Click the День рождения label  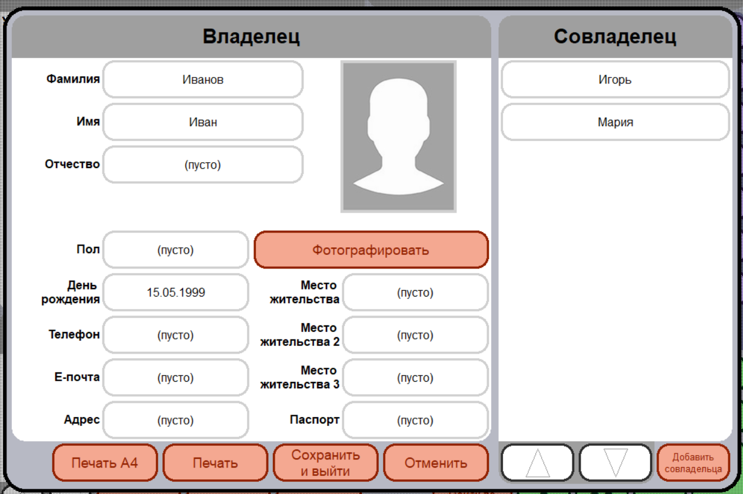[x=71, y=292]
